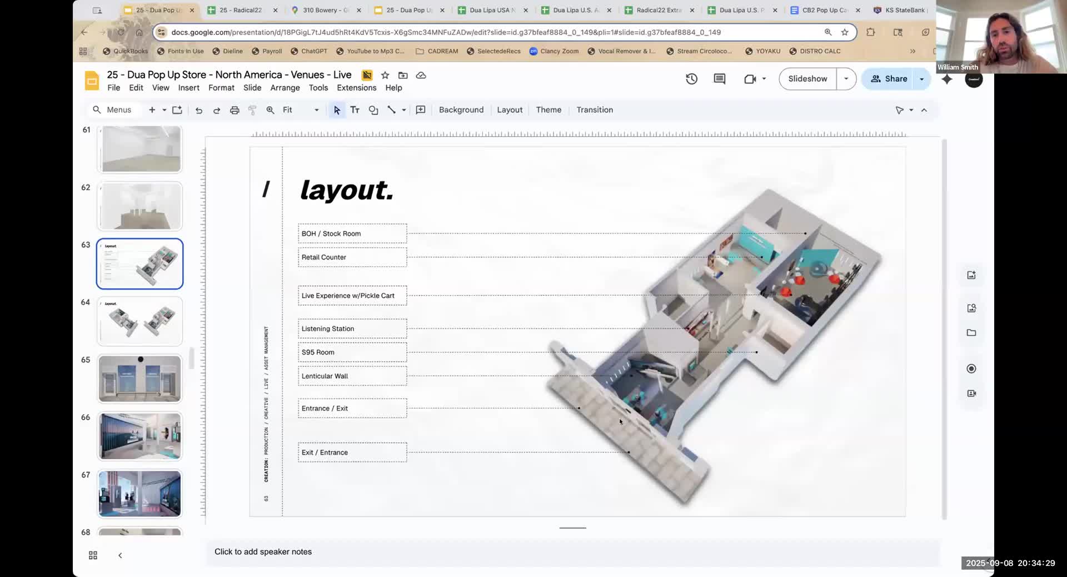Select slide 64 thumbnail

point(140,321)
